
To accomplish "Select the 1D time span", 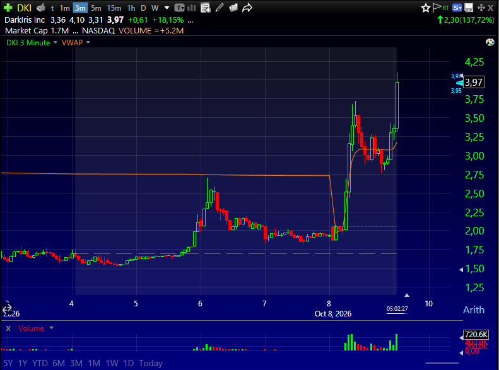I will (129, 363).
